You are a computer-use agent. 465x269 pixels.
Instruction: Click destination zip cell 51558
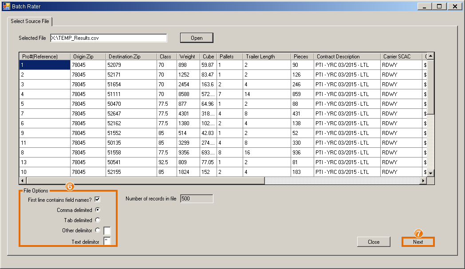point(131,153)
